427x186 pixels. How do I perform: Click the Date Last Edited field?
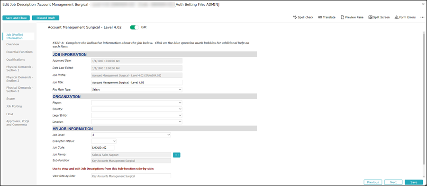(x=136, y=68)
